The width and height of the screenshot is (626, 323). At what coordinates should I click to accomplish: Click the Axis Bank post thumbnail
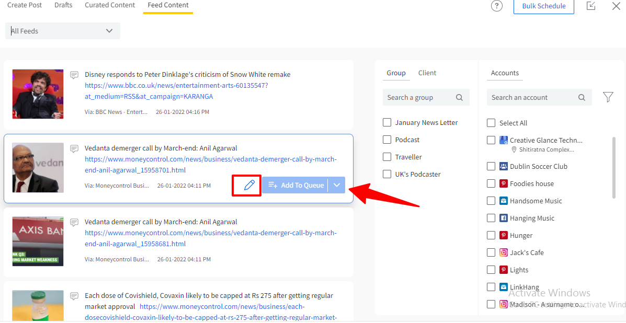38,241
